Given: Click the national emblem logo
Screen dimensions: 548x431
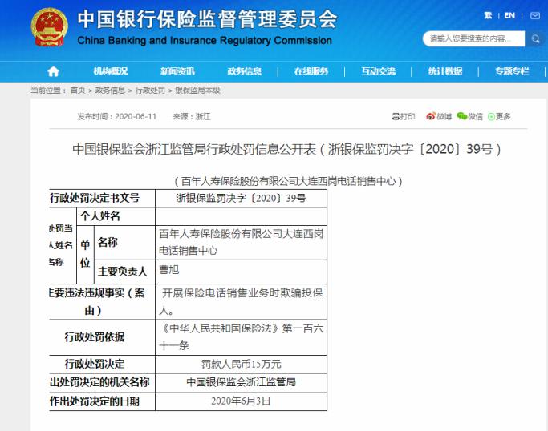Looking at the screenshot, I should (49, 27).
